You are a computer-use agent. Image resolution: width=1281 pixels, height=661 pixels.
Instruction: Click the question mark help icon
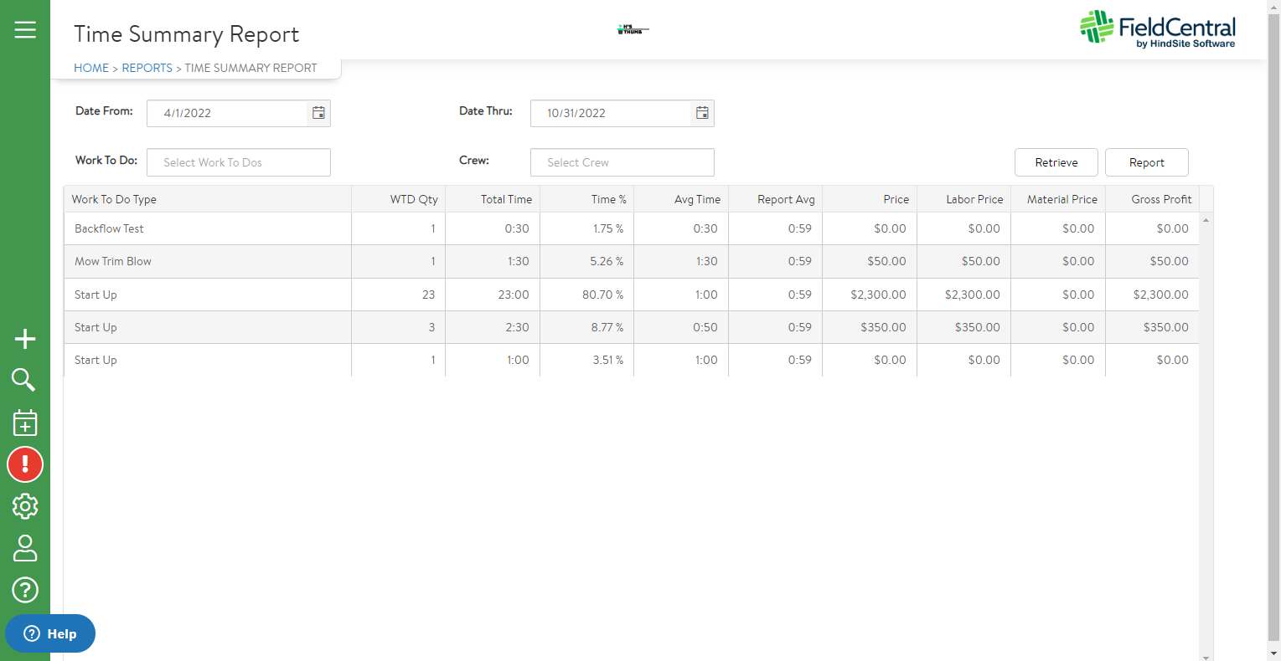point(25,590)
